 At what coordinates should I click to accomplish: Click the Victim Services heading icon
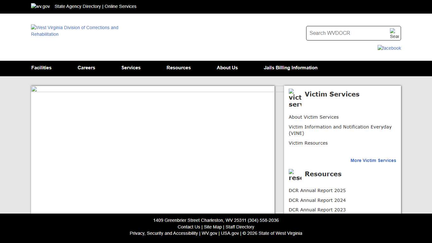pos(295,98)
